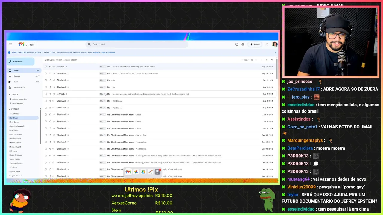Select Ghislaine Maxwell in People list
383x215 pixels.
click(17, 126)
